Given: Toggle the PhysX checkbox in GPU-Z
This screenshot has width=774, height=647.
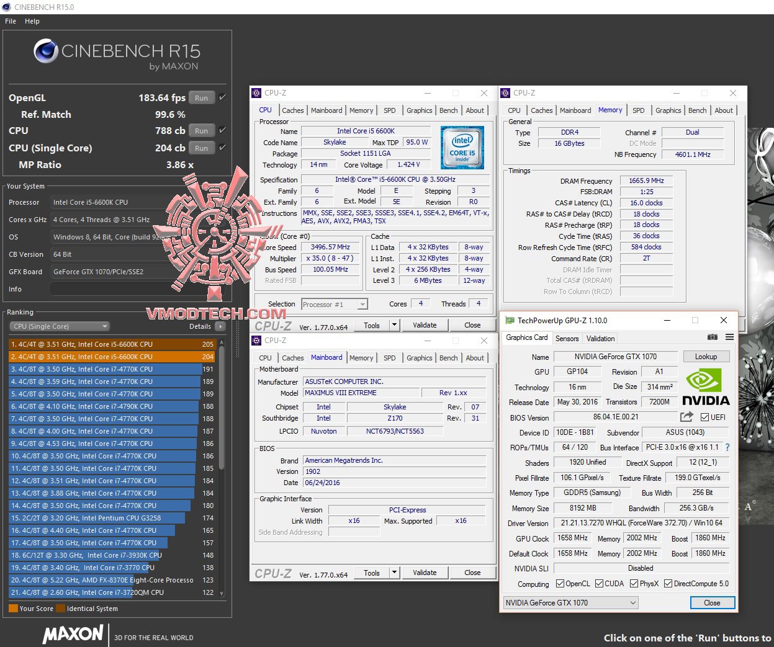Looking at the screenshot, I should pos(634,584).
